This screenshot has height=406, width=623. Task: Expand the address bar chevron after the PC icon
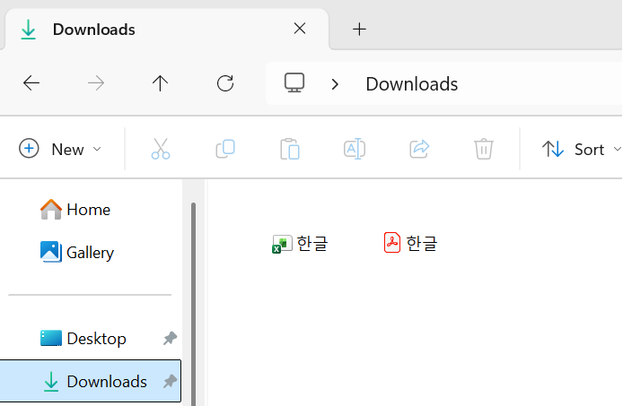[335, 84]
